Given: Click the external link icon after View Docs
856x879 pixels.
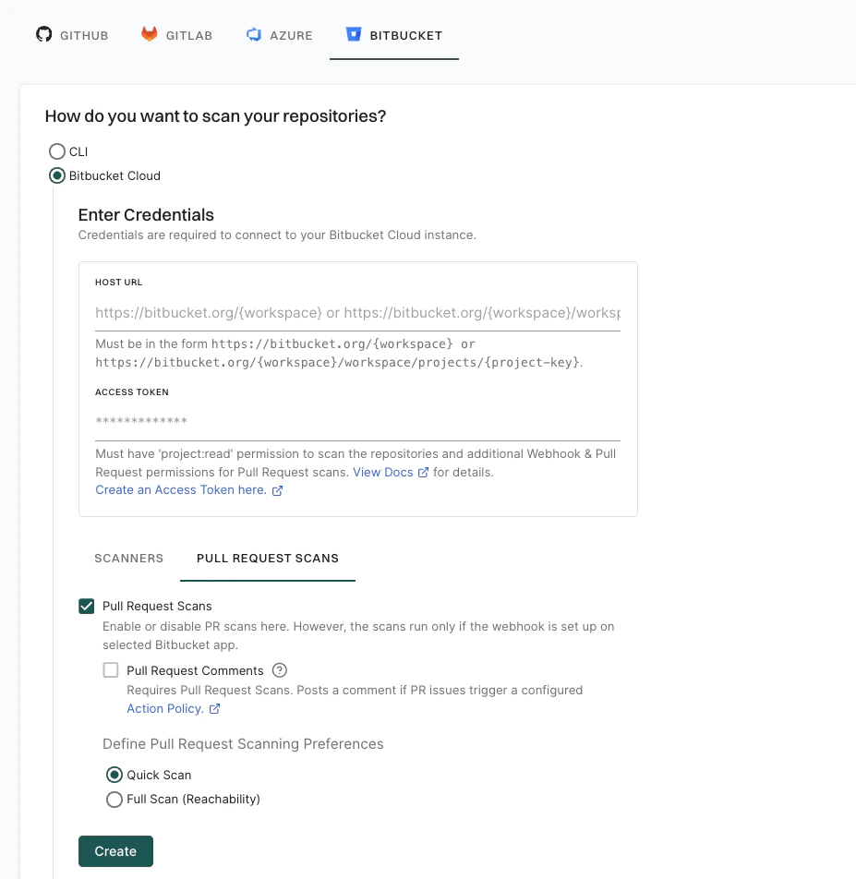Looking at the screenshot, I should click(x=424, y=472).
